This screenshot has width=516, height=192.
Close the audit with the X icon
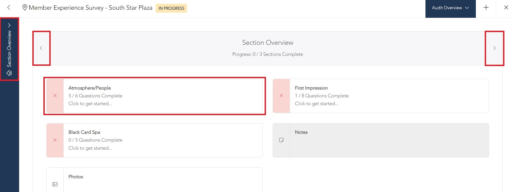(506, 8)
